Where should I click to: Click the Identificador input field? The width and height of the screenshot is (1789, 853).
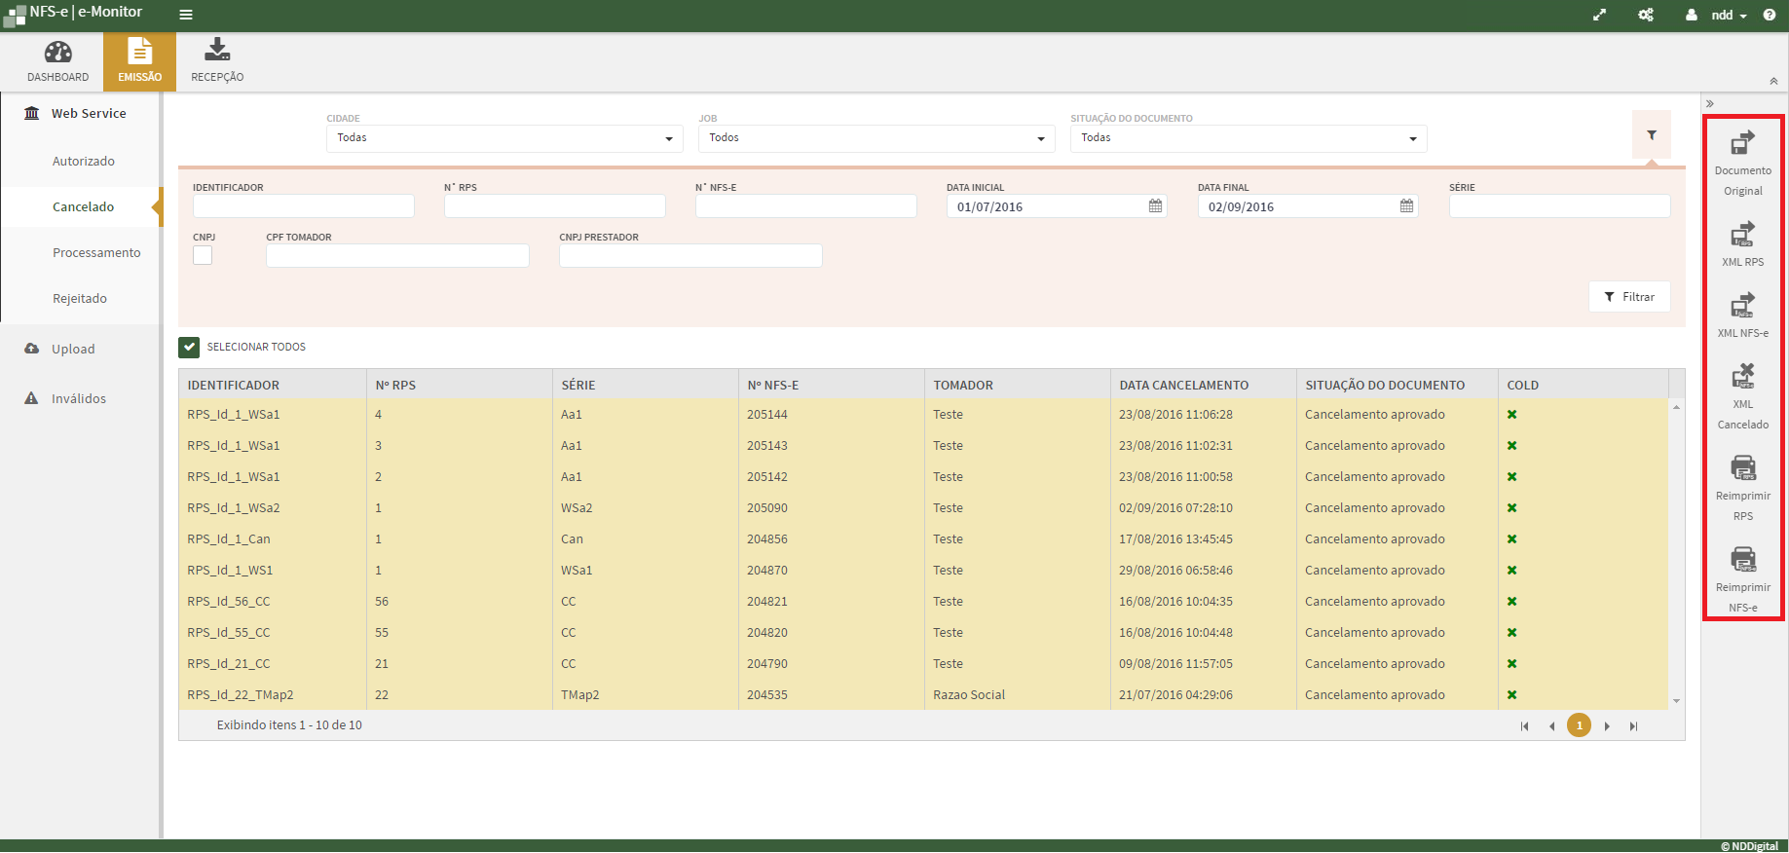click(x=304, y=206)
